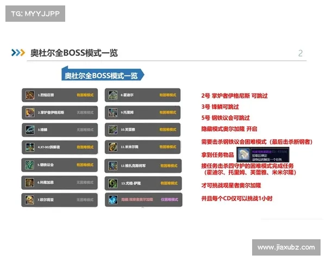Click the 5.钢铁议会 name text
Viewport: 326px width, 261px height.
(46, 165)
